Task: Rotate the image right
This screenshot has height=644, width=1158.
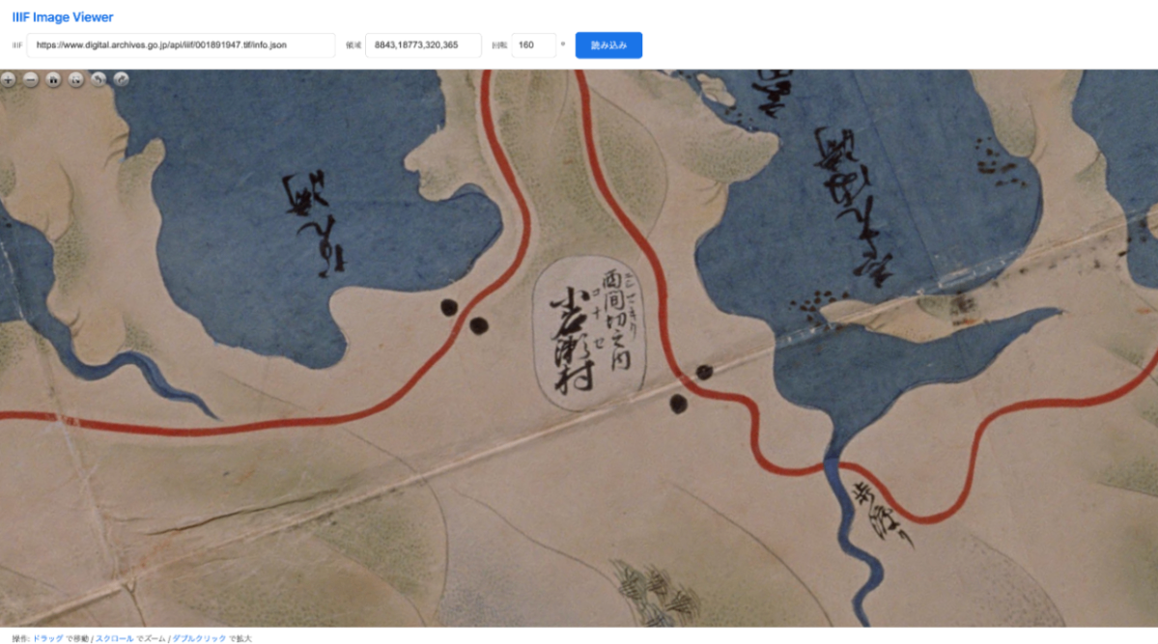Action: tap(121, 79)
